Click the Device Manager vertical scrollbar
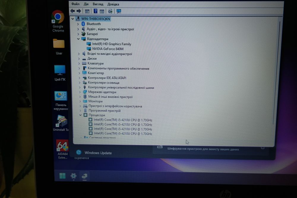The image size is (297, 198). coord(277,73)
